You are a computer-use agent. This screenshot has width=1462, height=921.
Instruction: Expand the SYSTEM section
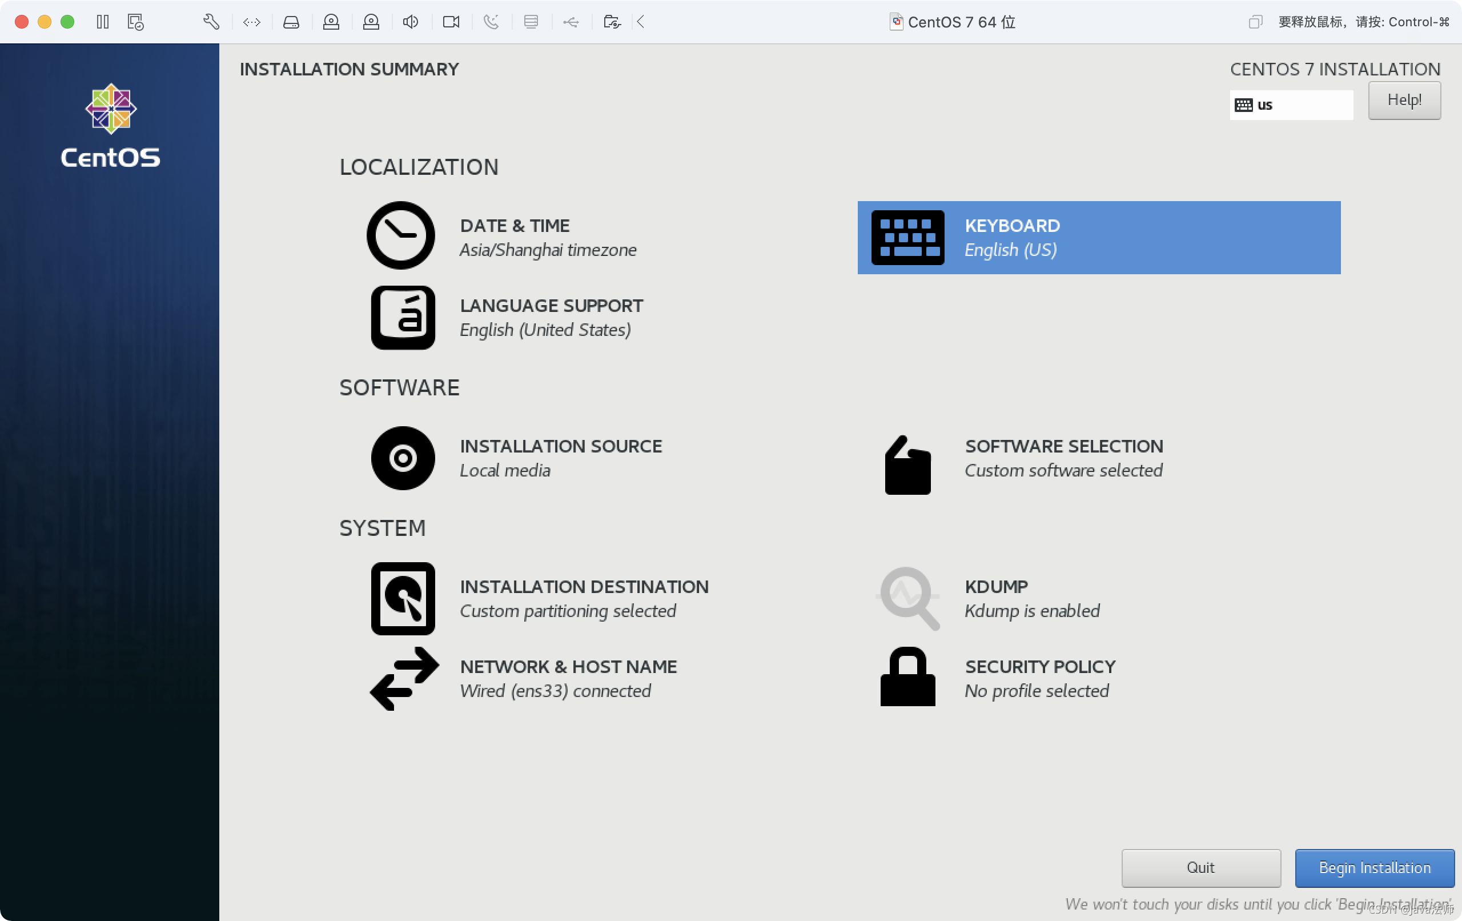(381, 528)
